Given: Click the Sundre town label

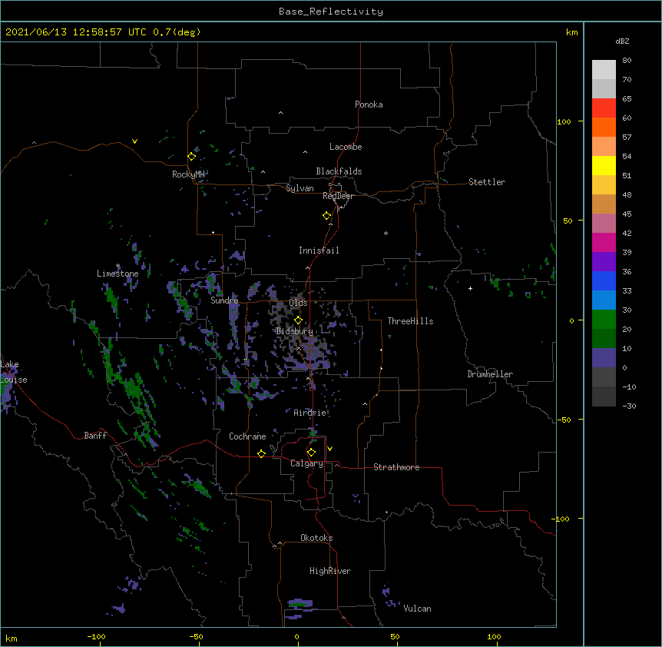Looking at the screenshot, I should 224,300.
